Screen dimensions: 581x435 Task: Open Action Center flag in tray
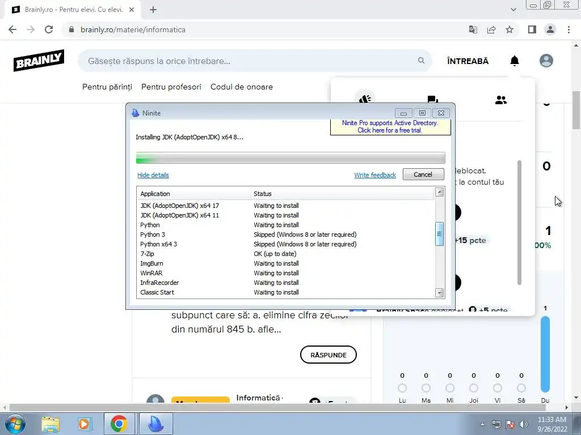tap(510, 425)
